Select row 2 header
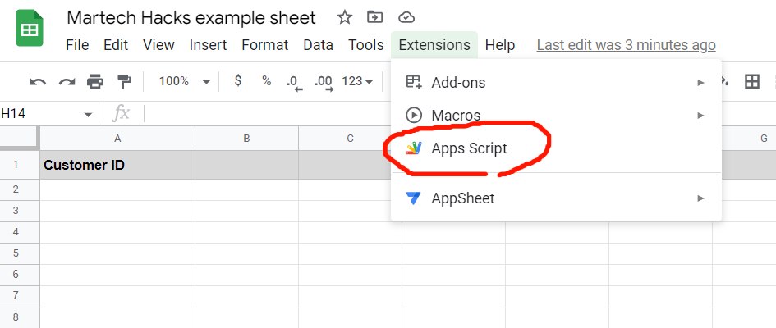Screen dimensions: 776x328 (20, 189)
